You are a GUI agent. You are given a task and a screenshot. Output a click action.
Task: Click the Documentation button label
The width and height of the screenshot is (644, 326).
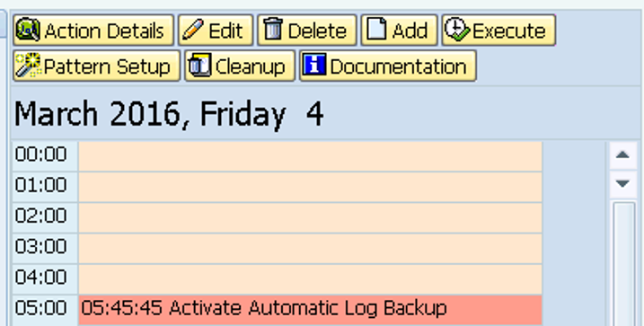[x=398, y=66]
